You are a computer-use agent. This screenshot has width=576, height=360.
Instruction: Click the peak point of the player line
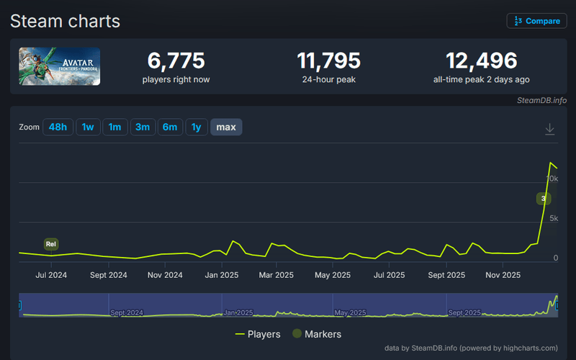coord(552,163)
